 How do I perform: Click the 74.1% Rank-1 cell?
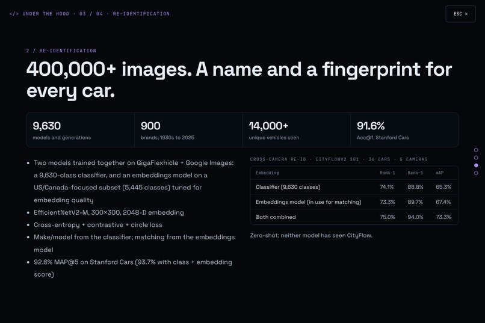387,187
